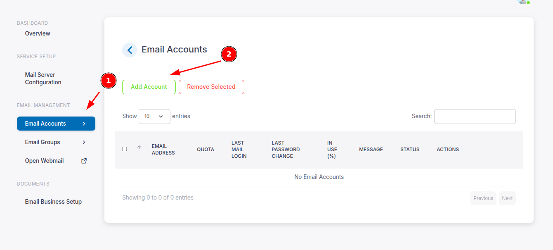Viewport: 553px width, 250px height.
Task: Click the 'No Email Accounts' row text
Action: (319, 177)
